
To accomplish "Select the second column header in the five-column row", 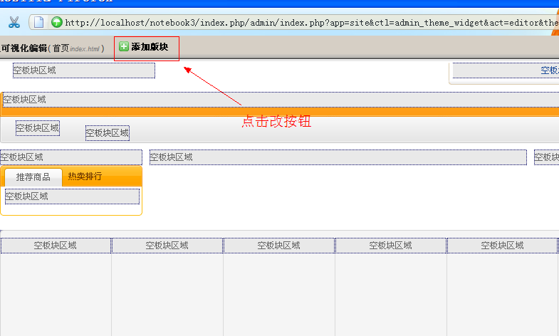I will [x=167, y=246].
